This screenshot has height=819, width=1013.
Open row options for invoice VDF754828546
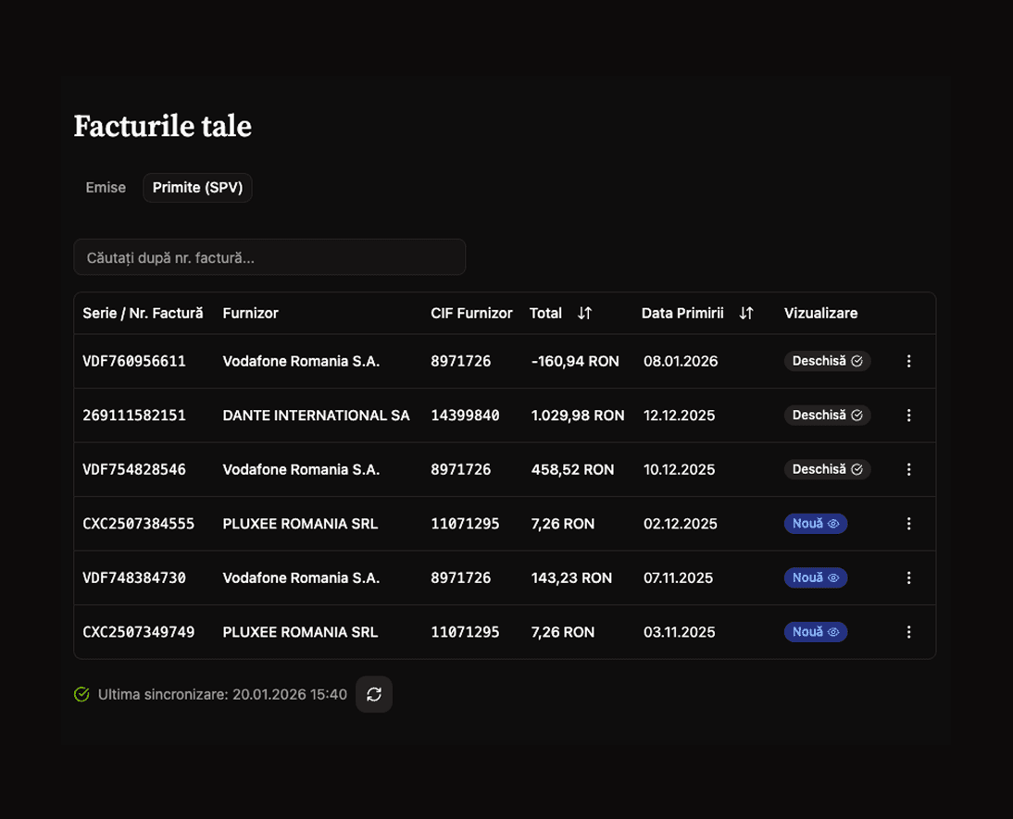[x=908, y=469]
